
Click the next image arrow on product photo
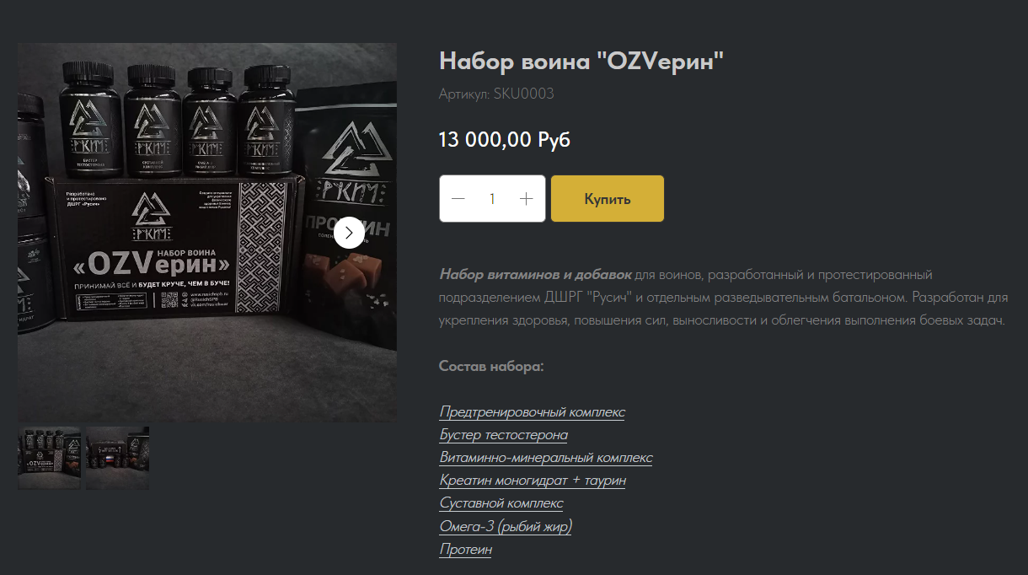tap(349, 233)
